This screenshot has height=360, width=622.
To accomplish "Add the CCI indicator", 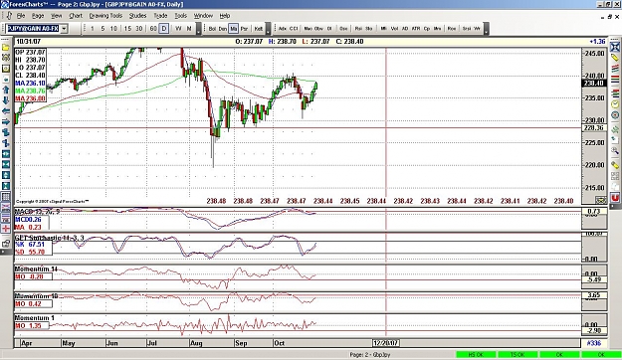I will click(294, 29).
